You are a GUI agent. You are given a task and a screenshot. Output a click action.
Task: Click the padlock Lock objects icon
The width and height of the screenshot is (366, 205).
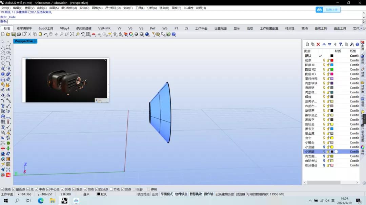click(x=120, y=34)
